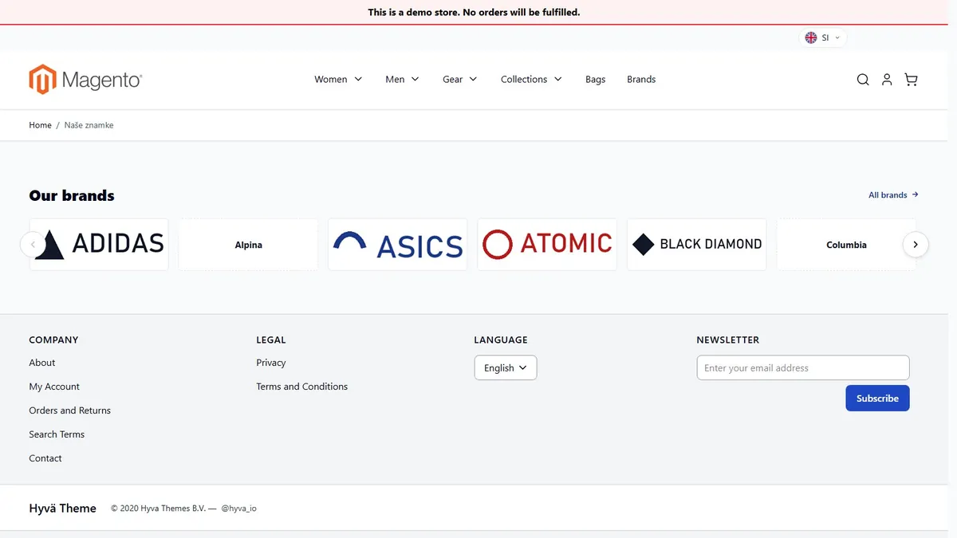Go to the Brands menu item
This screenshot has width=957, height=538.
pyautogui.click(x=641, y=80)
